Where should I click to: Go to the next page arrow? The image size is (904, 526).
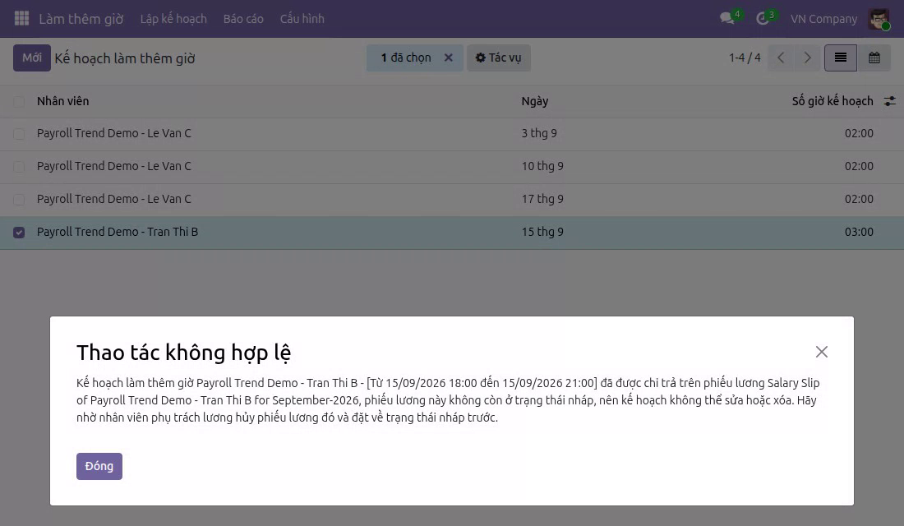[x=807, y=58]
